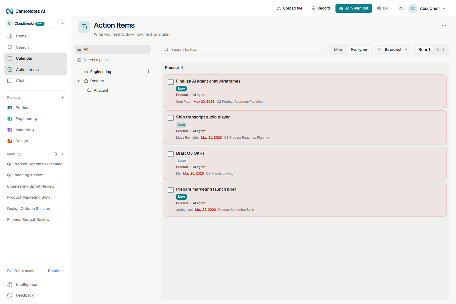
Task: Click the Product project folder icon in sidebar
Action: tap(10, 108)
